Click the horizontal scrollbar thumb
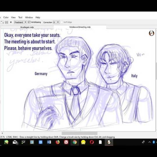The image size is (157, 157). (79, 133)
